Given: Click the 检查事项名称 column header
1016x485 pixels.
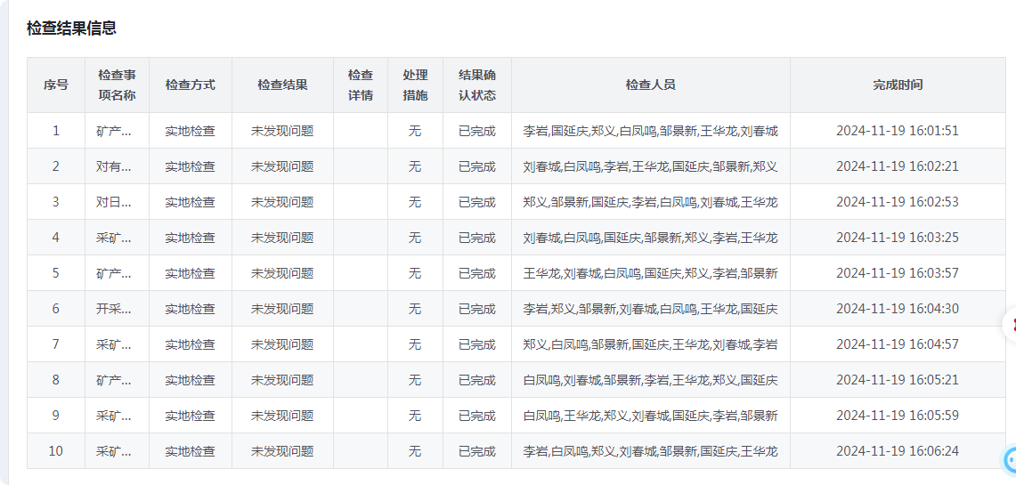Looking at the screenshot, I should [x=117, y=85].
